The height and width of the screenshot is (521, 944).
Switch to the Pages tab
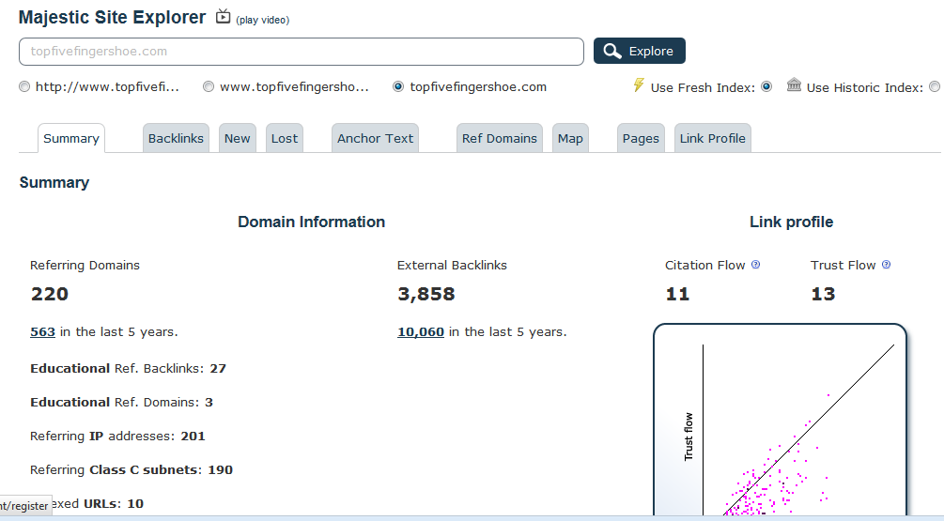[x=641, y=138]
